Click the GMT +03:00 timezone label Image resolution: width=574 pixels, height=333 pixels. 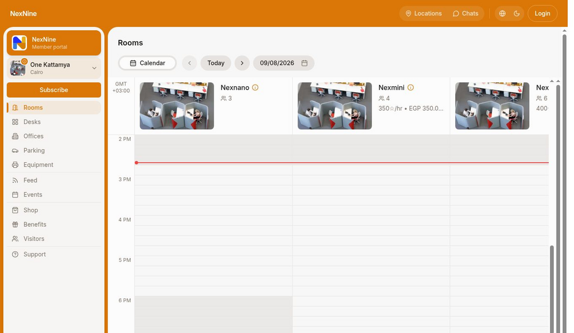121,87
